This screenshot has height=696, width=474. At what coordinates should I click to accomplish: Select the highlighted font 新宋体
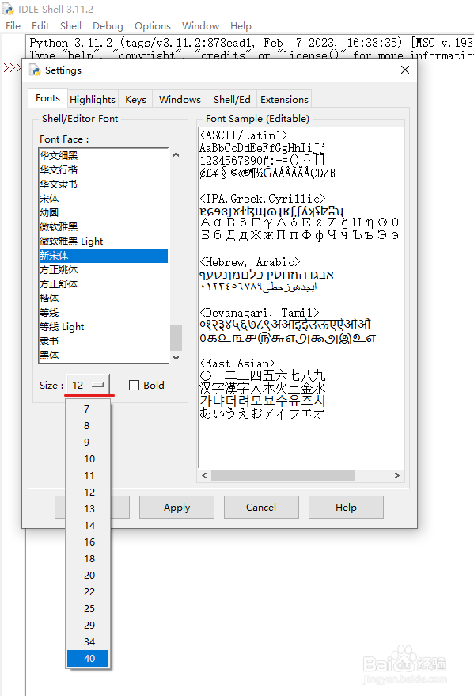point(103,256)
